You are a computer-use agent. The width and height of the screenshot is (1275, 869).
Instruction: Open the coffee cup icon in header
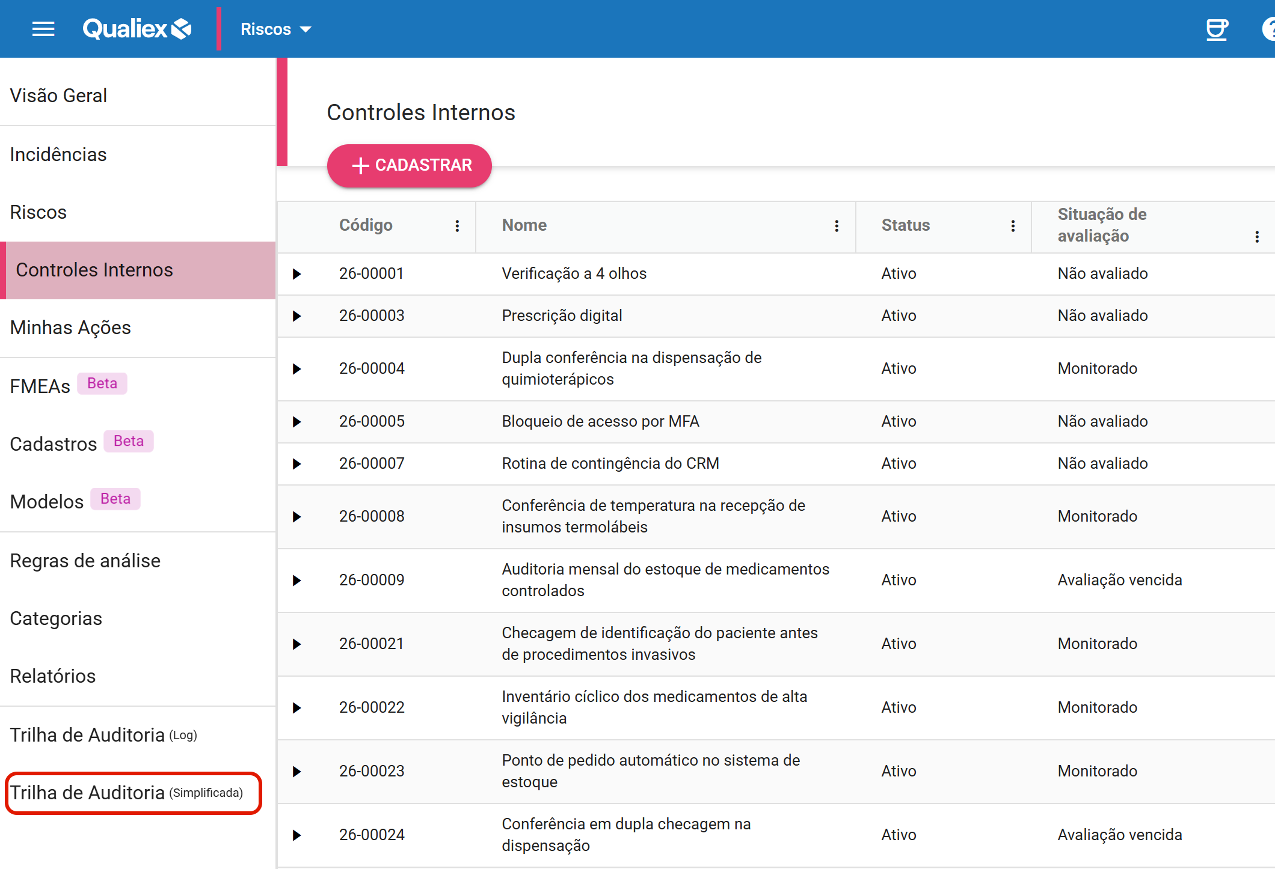pyautogui.click(x=1217, y=29)
